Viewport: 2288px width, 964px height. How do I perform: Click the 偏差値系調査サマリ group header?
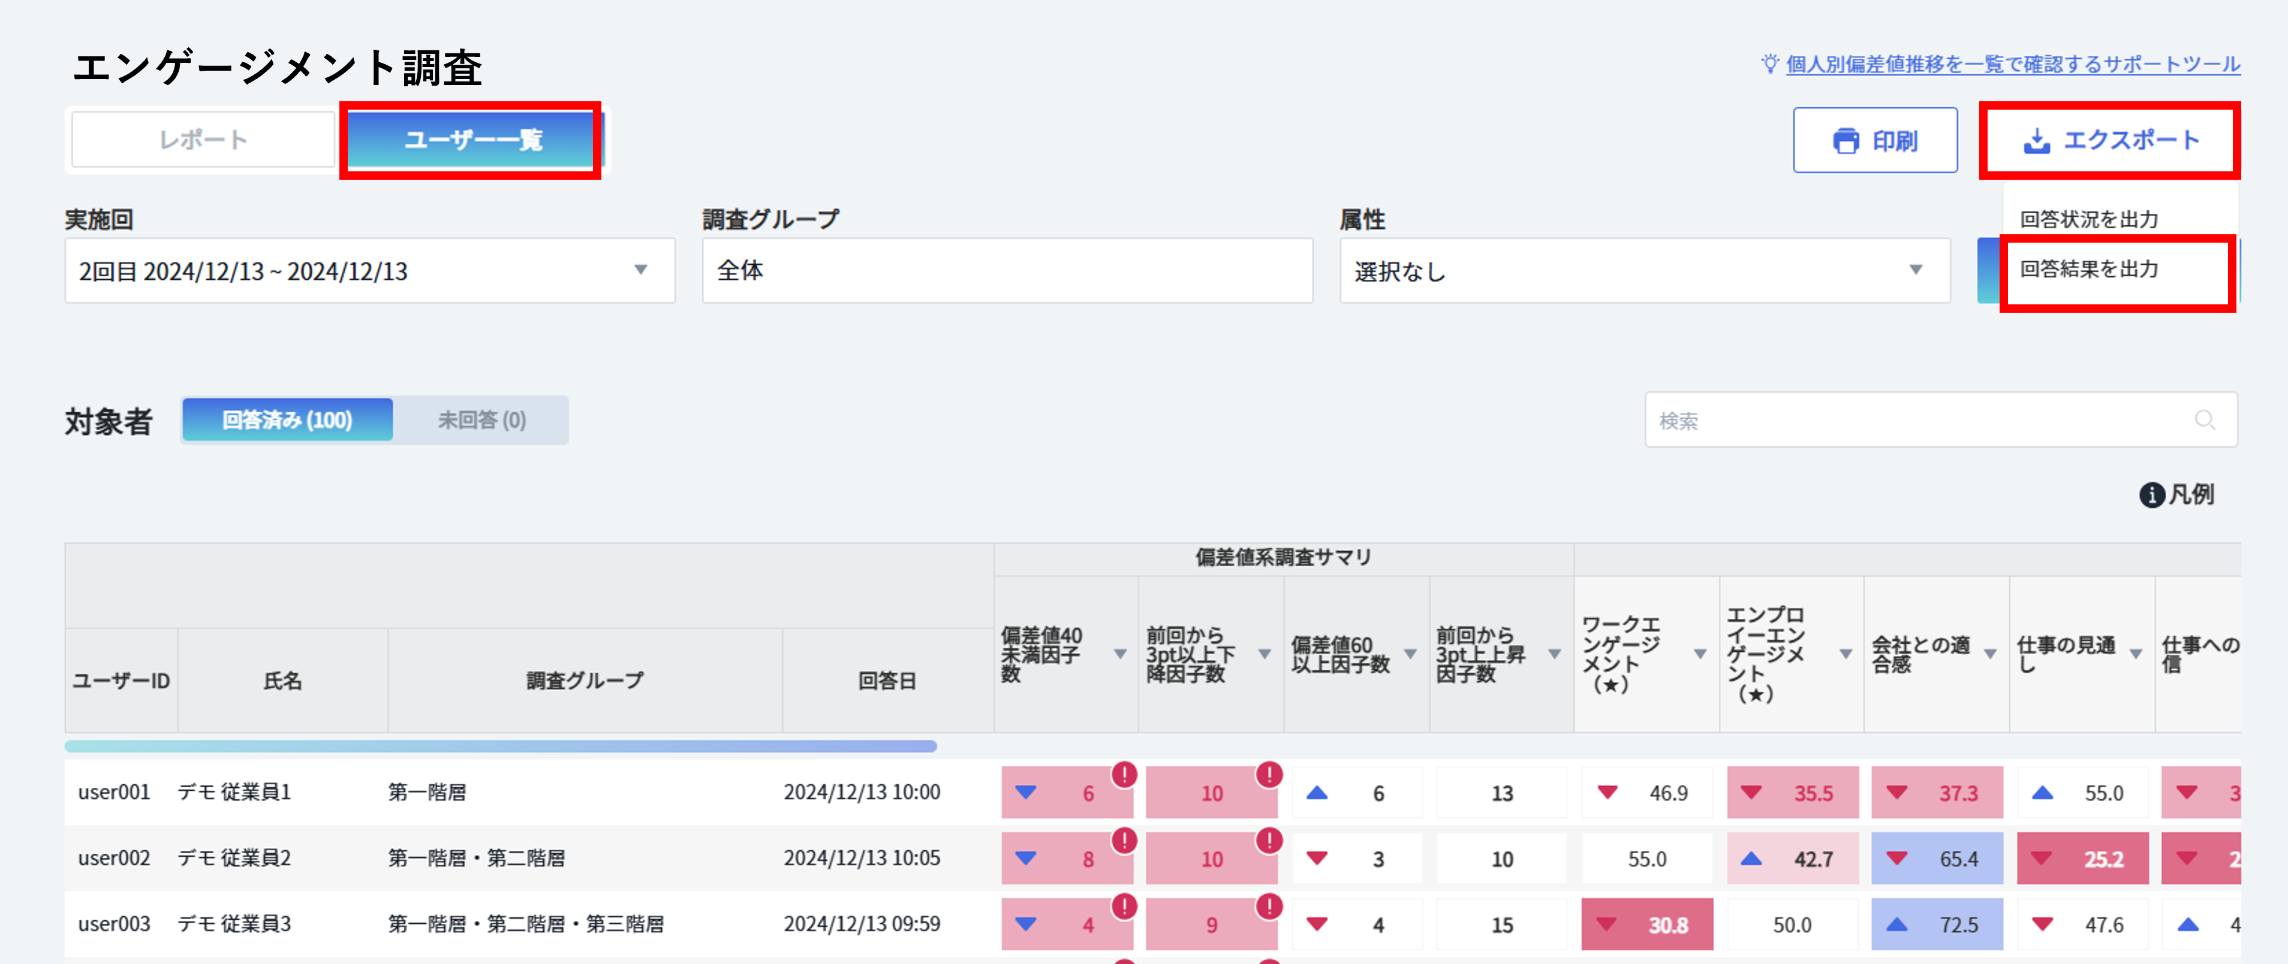point(1284,557)
